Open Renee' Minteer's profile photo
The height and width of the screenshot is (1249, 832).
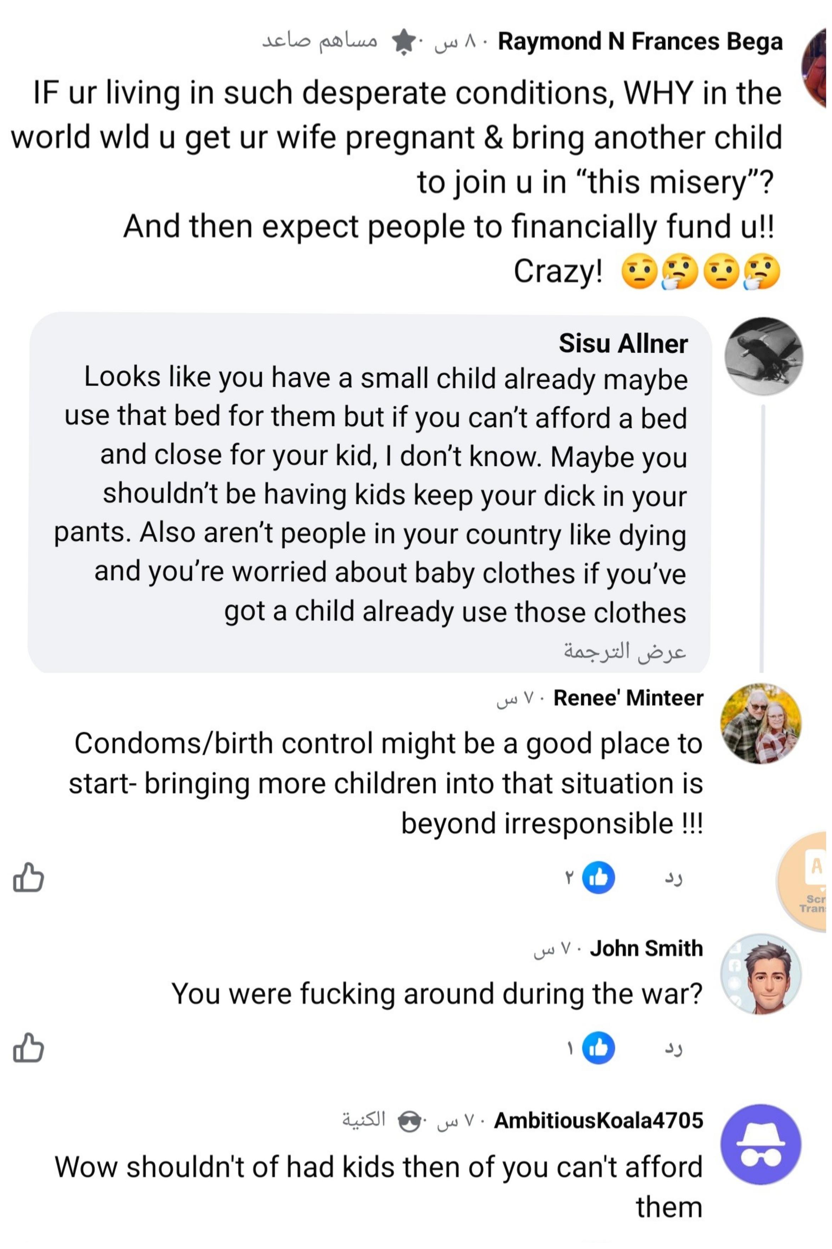(x=761, y=723)
